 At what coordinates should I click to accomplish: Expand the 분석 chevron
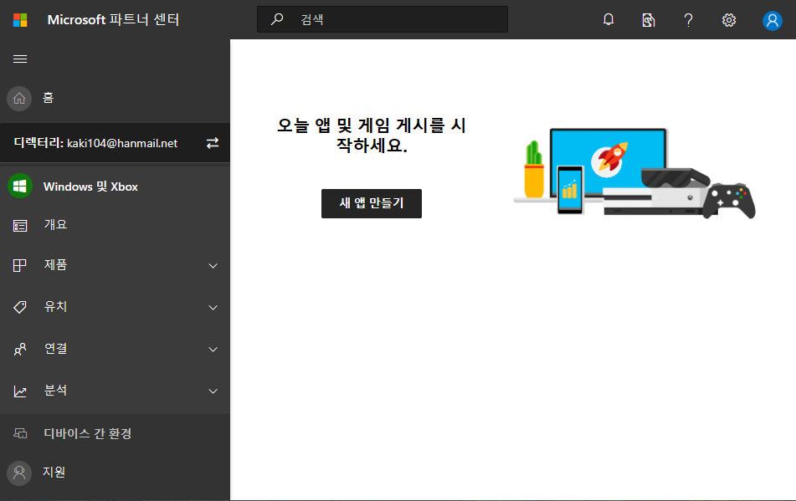pyautogui.click(x=213, y=391)
